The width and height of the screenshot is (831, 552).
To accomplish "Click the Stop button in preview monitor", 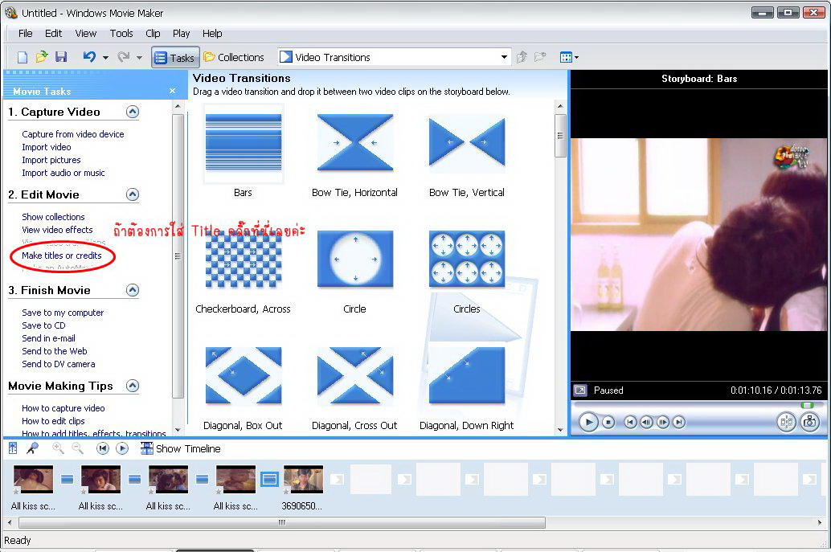I will click(x=608, y=422).
